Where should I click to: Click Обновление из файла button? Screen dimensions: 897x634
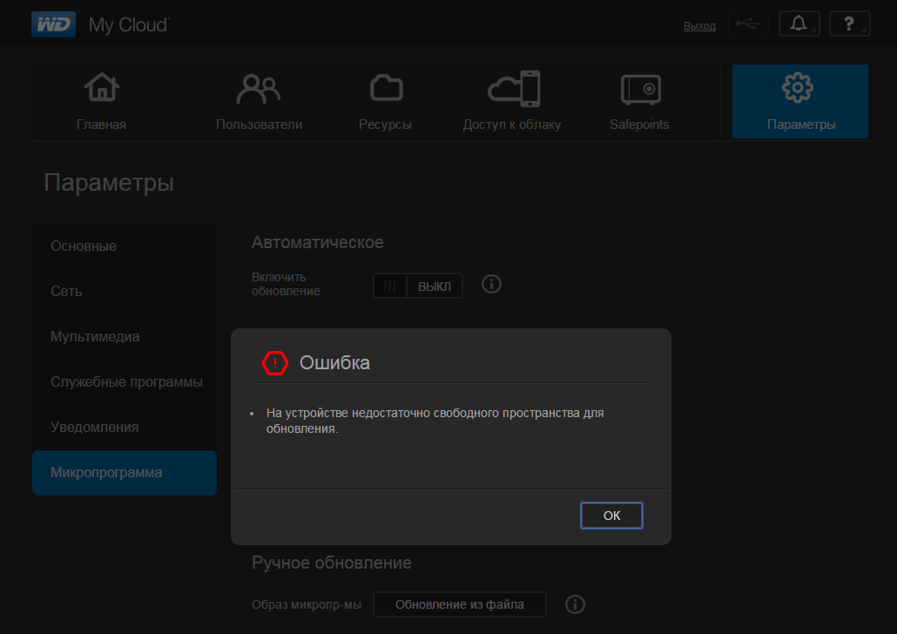pyautogui.click(x=459, y=604)
